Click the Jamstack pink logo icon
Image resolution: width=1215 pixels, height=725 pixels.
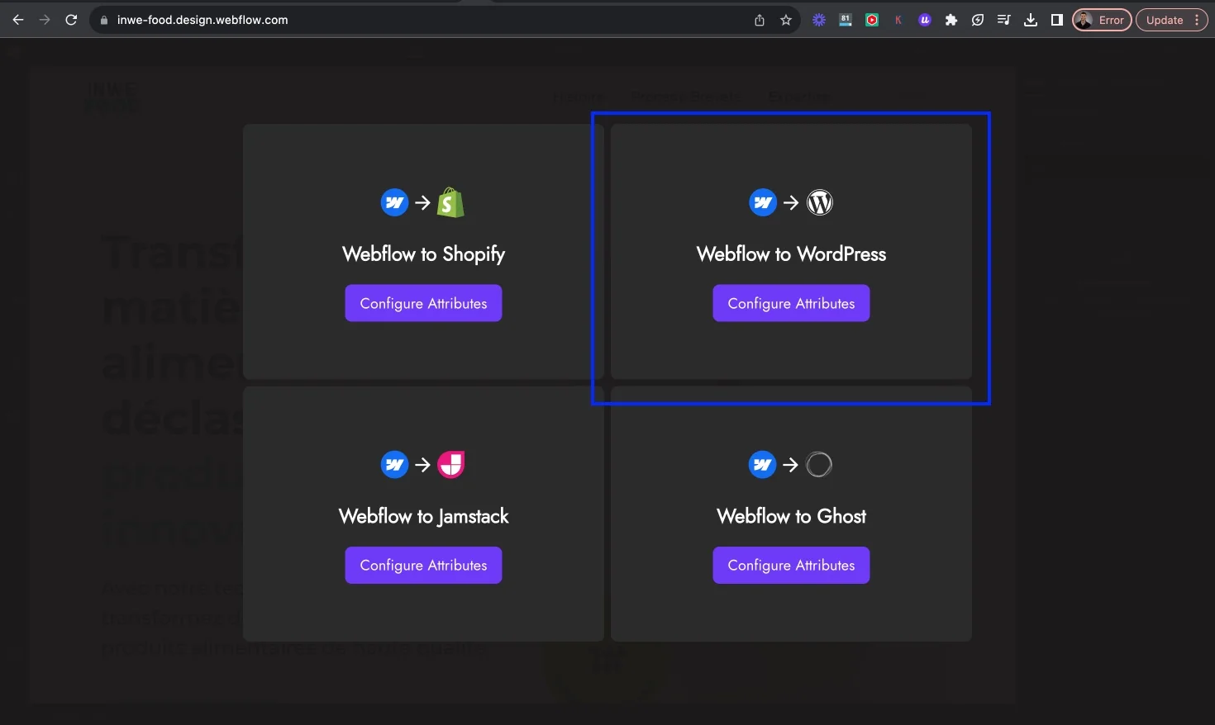coord(451,465)
